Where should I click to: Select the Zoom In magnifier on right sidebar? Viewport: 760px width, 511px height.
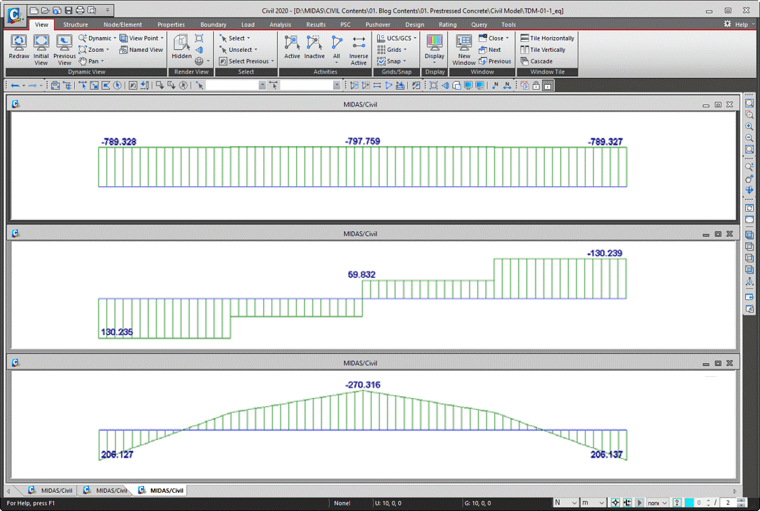[749, 126]
